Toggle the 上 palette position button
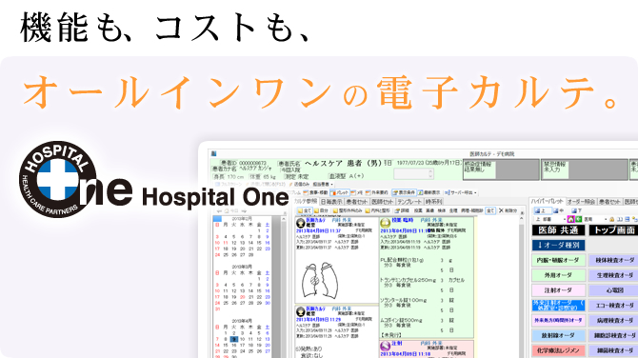The width and height of the screenshot is (638, 358). (543, 210)
